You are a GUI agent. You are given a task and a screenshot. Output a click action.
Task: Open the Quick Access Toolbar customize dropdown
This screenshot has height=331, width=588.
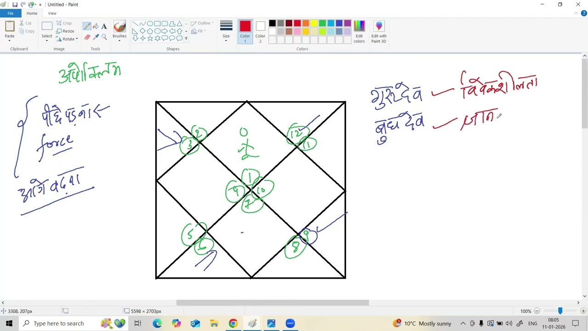40,5
